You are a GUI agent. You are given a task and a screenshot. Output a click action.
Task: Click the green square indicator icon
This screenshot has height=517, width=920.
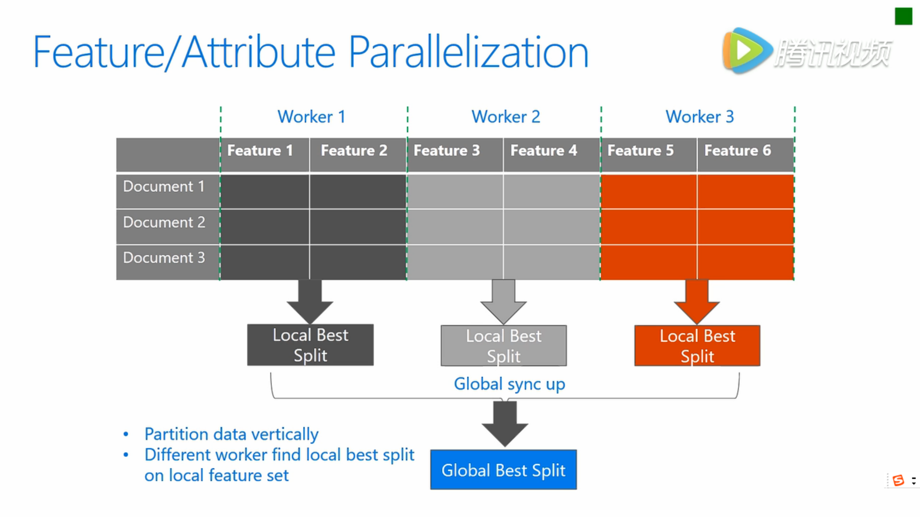[x=903, y=16]
